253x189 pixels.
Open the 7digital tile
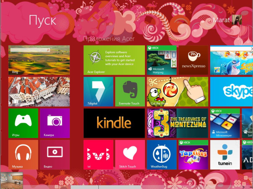pyautogui.click(x=98, y=92)
